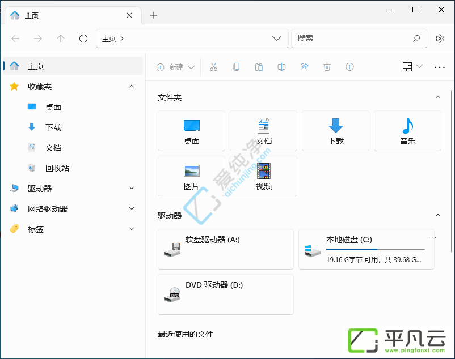
Task: Maximize the file manager window
Action: [x=415, y=10]
